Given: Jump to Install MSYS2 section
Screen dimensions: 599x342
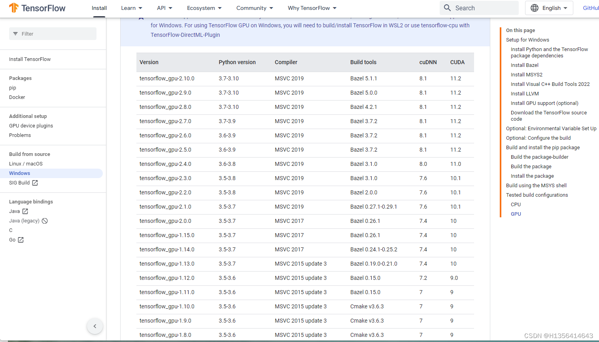Looking at the screenshot, I should tap(527, 75).
